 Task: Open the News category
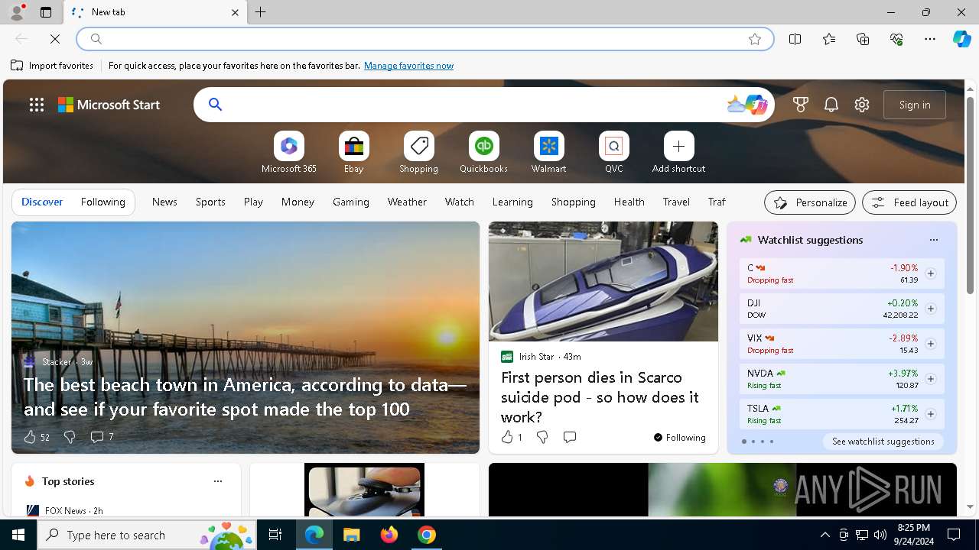click(x=164, y=202)
